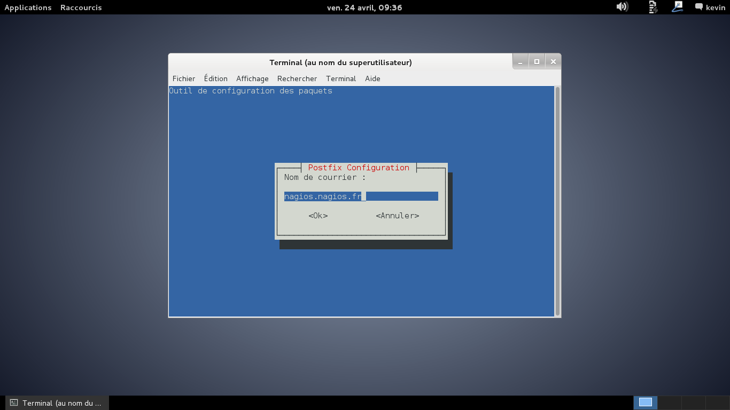Click the volume speaker icon

point(622,7)
